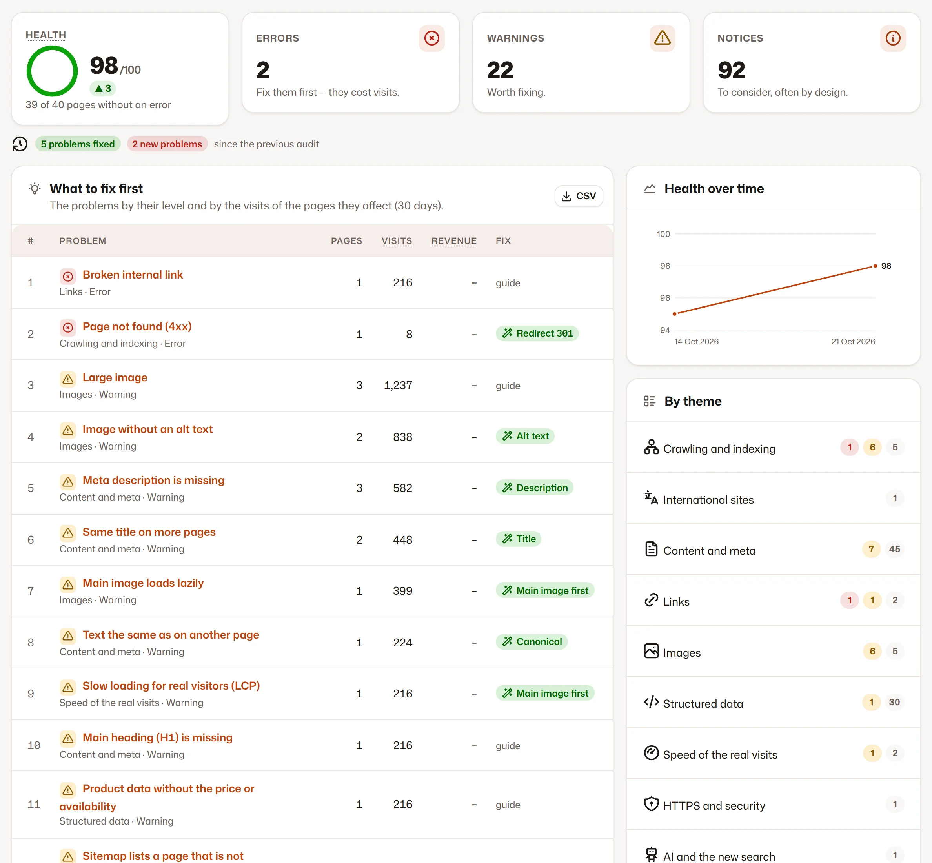Click the Notices card info icon
This screenshot has height=863, width=932.
893,38
